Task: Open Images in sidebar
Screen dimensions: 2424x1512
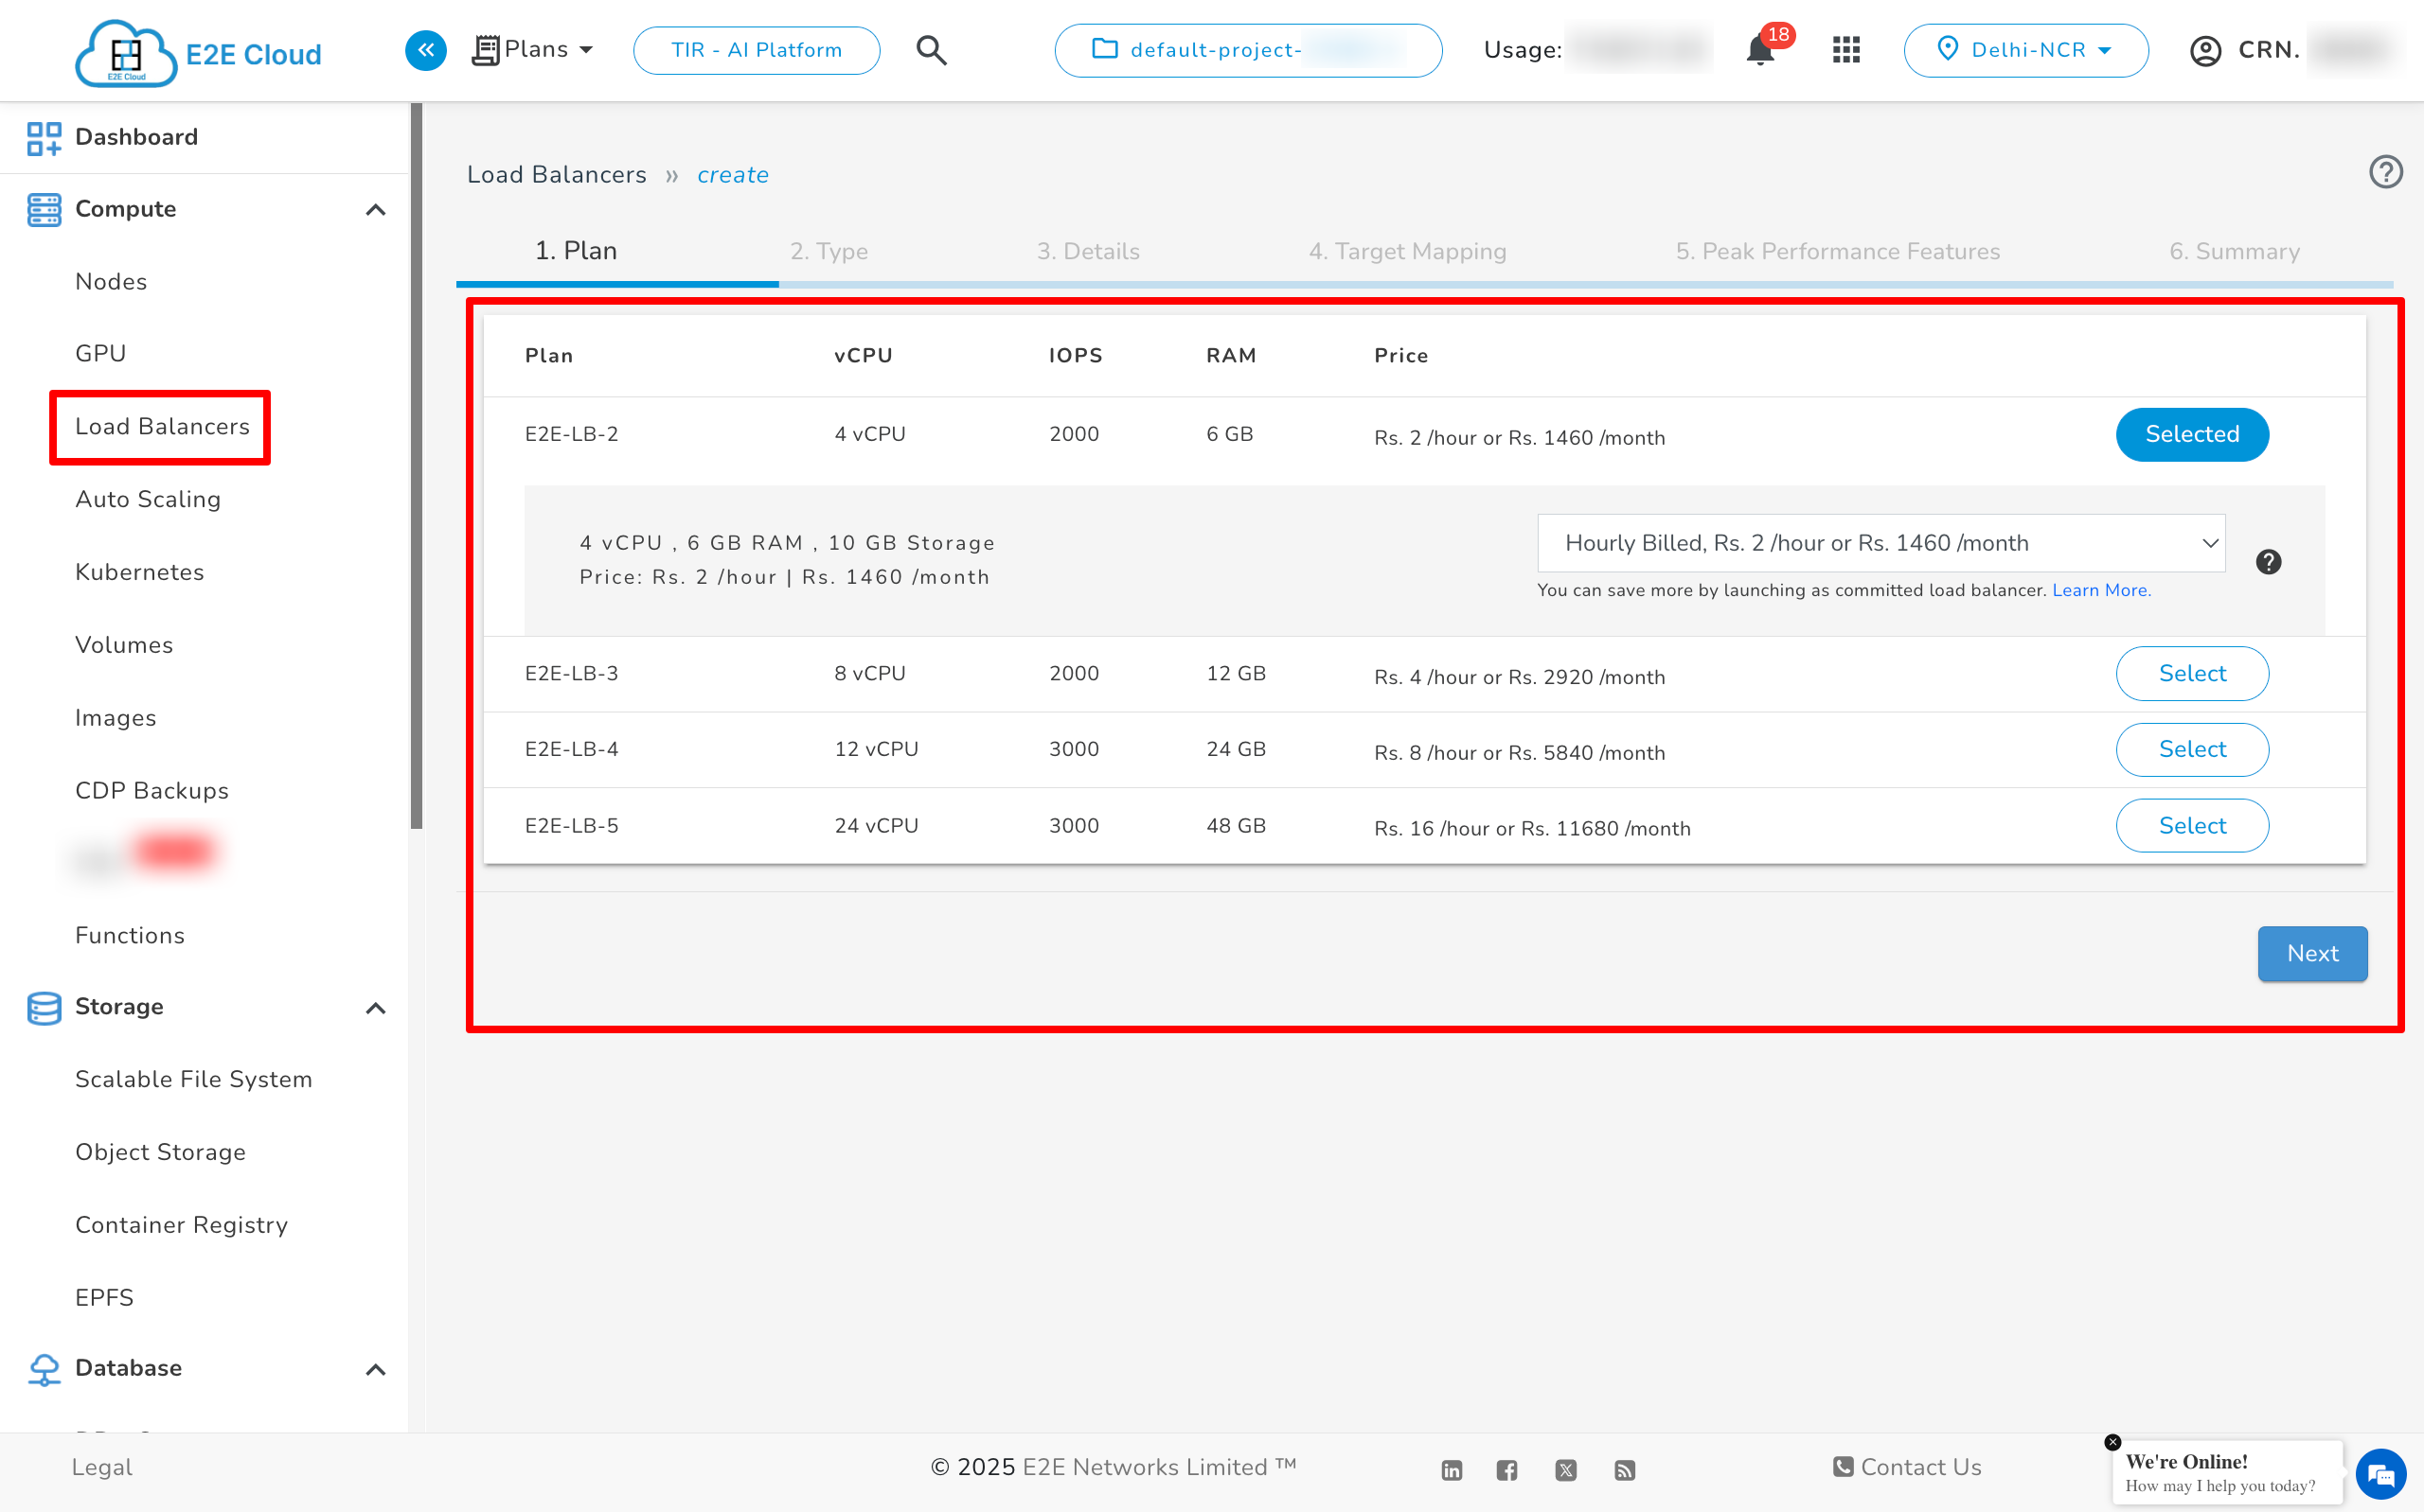Action: 116,718
